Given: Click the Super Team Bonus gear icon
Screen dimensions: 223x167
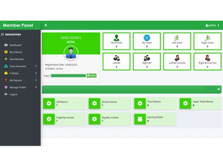Looking at the screenshot, I should click(x=186, y=103).
